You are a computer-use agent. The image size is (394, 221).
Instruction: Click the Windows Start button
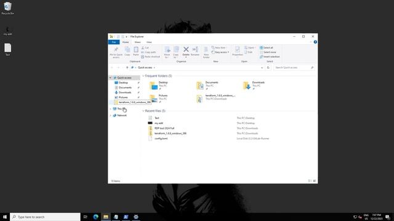pos(5,217)
